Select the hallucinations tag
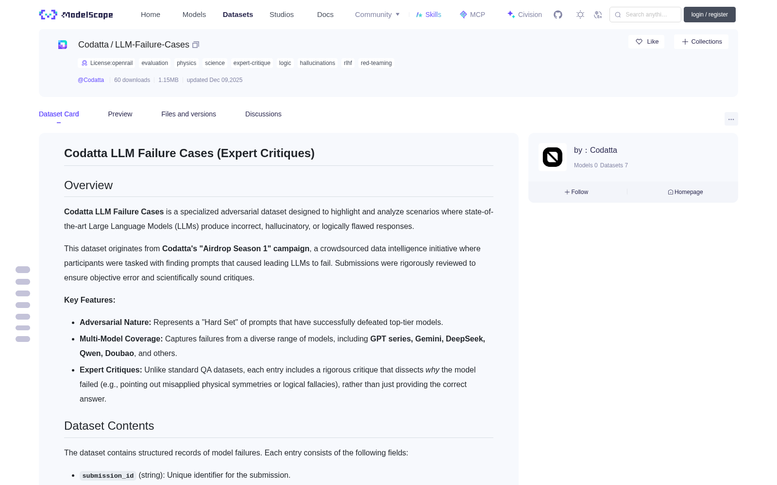Screen dimensions: 777x485 point(318,63)
